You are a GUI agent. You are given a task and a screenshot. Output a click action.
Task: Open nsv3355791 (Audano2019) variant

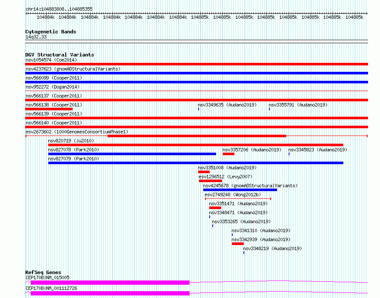tap(298, 105)
